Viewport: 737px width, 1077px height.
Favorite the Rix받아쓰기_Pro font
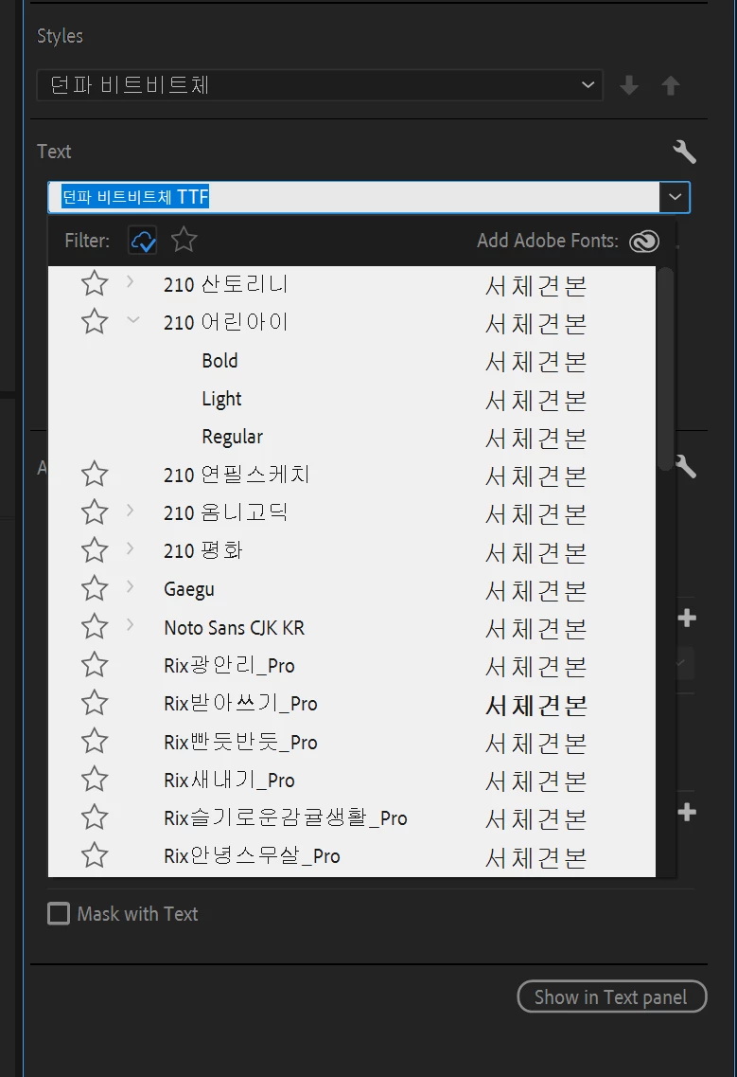(x=95, y=703)
